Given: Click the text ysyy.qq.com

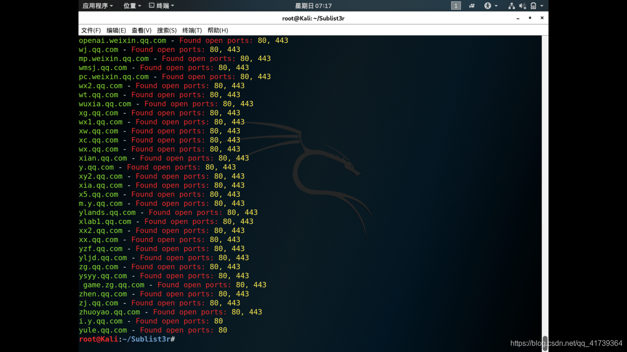Looking at the screenshot, I should 103,276.
